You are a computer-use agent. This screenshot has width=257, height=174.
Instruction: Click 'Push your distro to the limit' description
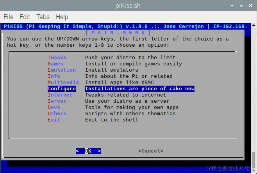point(130,58)
